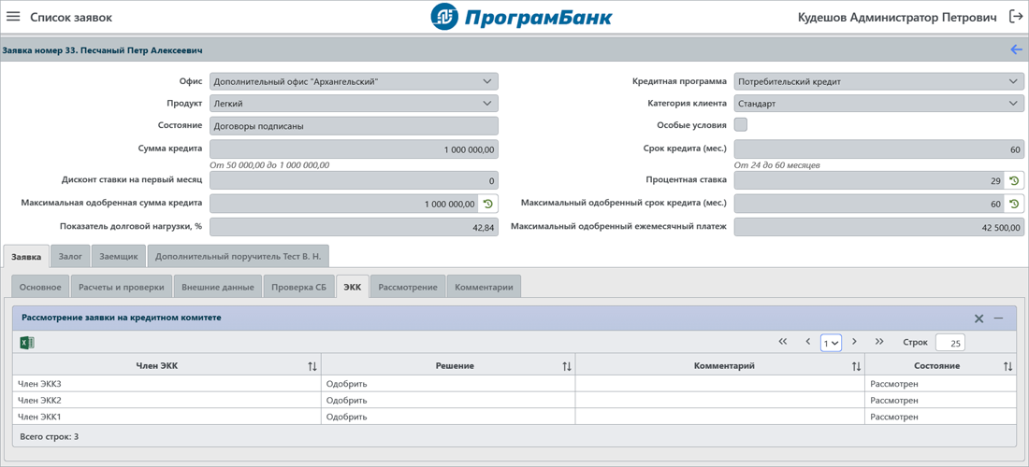
Task: Reset the interest rate (Процентная ставка) value
Action: click(1014, 181)
